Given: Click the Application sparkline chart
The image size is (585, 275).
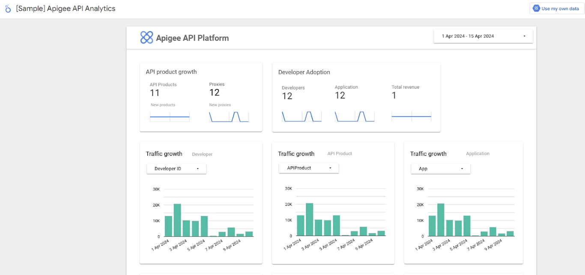Looking at the screenshot, I should [355, 116].
